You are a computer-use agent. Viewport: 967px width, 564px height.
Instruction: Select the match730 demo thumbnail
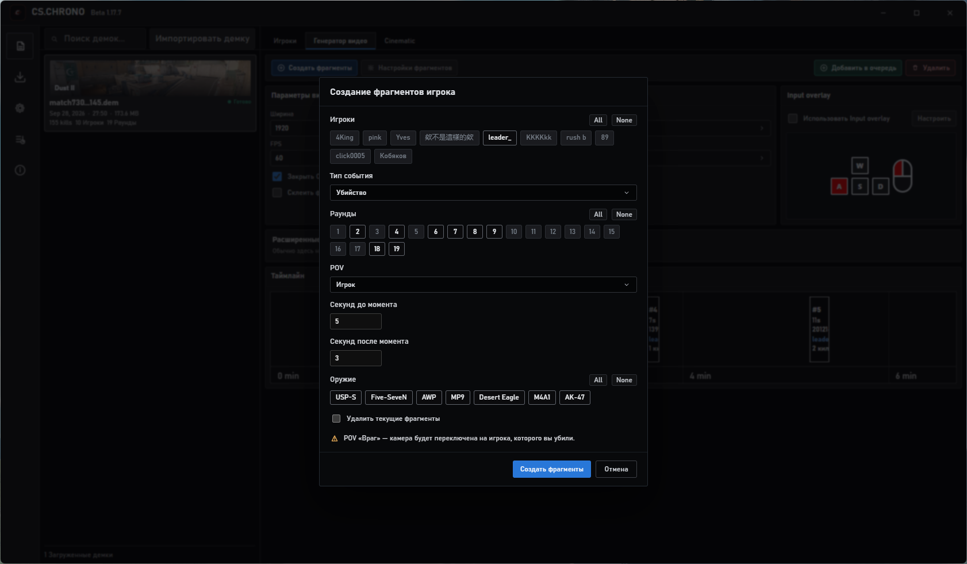(x=151, y=78)
